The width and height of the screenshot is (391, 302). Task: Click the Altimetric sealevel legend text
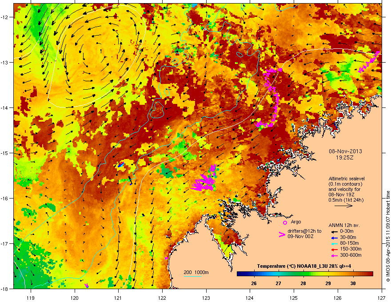[347, 179]
